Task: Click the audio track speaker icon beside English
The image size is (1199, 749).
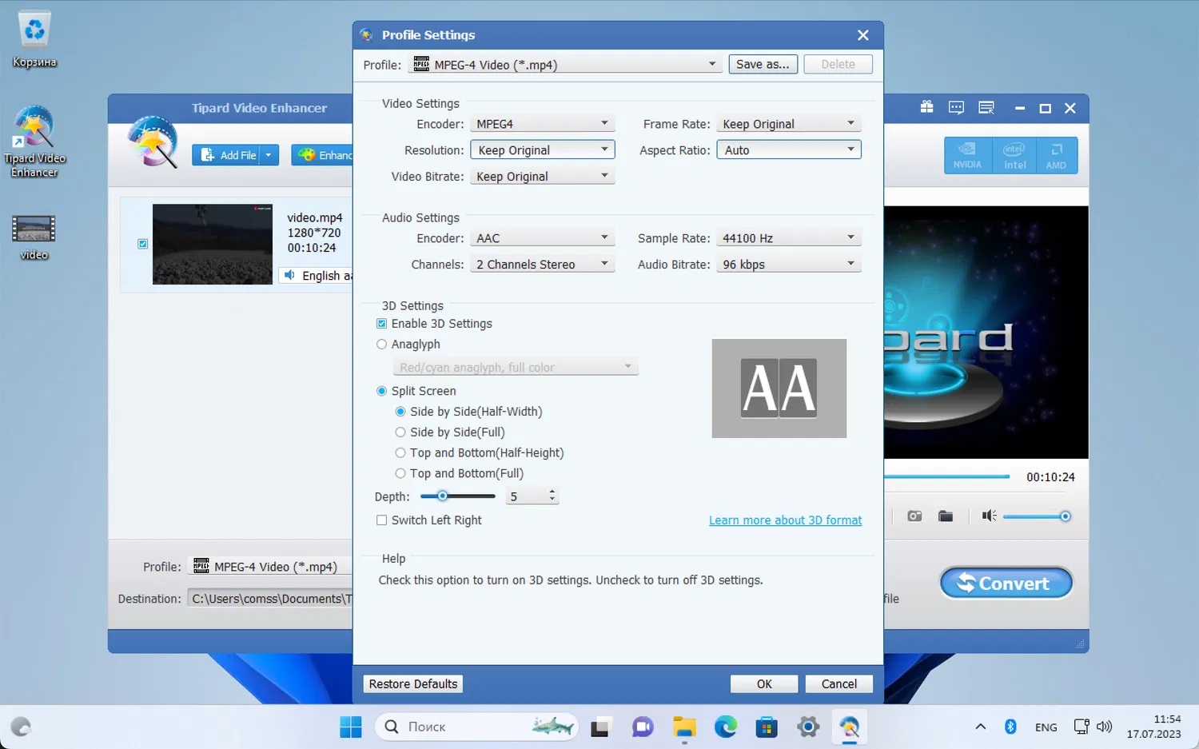Action: 289,275
